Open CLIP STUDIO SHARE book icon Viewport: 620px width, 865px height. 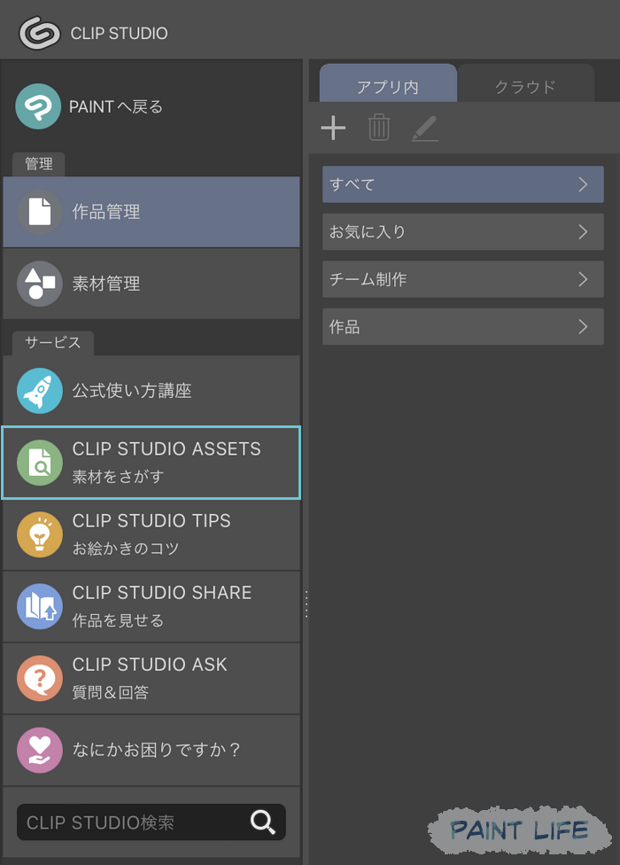[38, 606]
